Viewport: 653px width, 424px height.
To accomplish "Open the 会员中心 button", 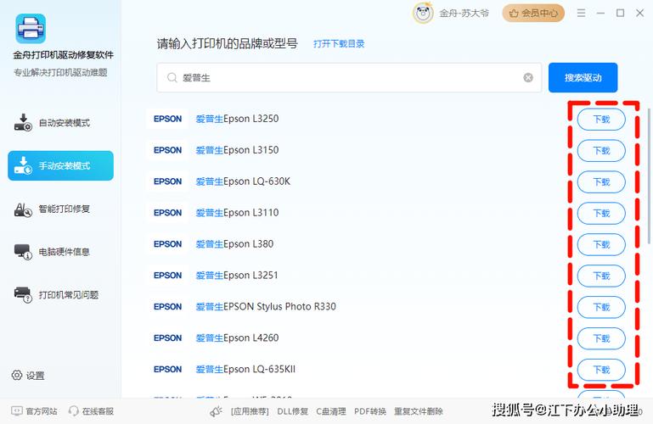I will 533,14.
